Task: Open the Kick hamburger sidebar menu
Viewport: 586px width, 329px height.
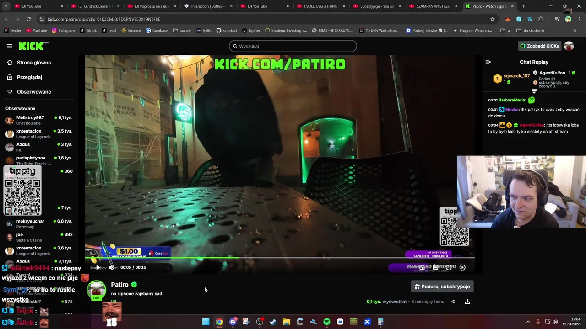Action: coord(10,46)
